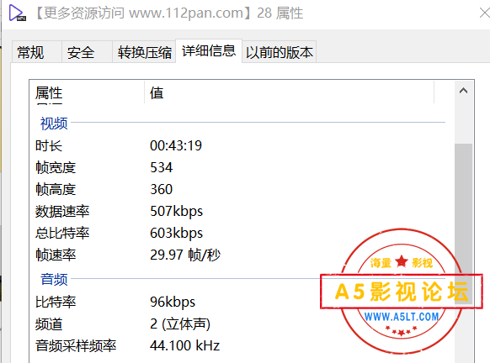Select the 帧速率 property label

(56, 255)
